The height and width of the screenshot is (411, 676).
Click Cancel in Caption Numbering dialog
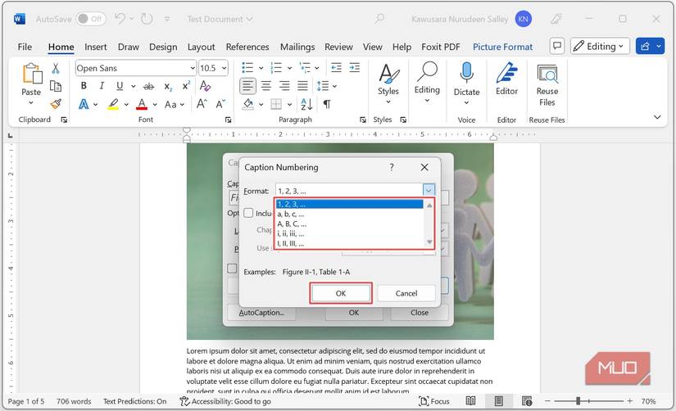pyautogui.click(x=406, y=293)
